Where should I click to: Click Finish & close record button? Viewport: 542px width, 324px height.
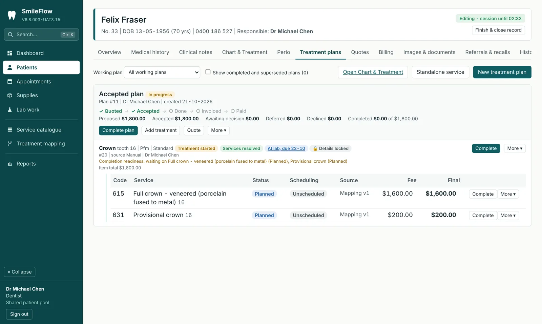(498, 30)
